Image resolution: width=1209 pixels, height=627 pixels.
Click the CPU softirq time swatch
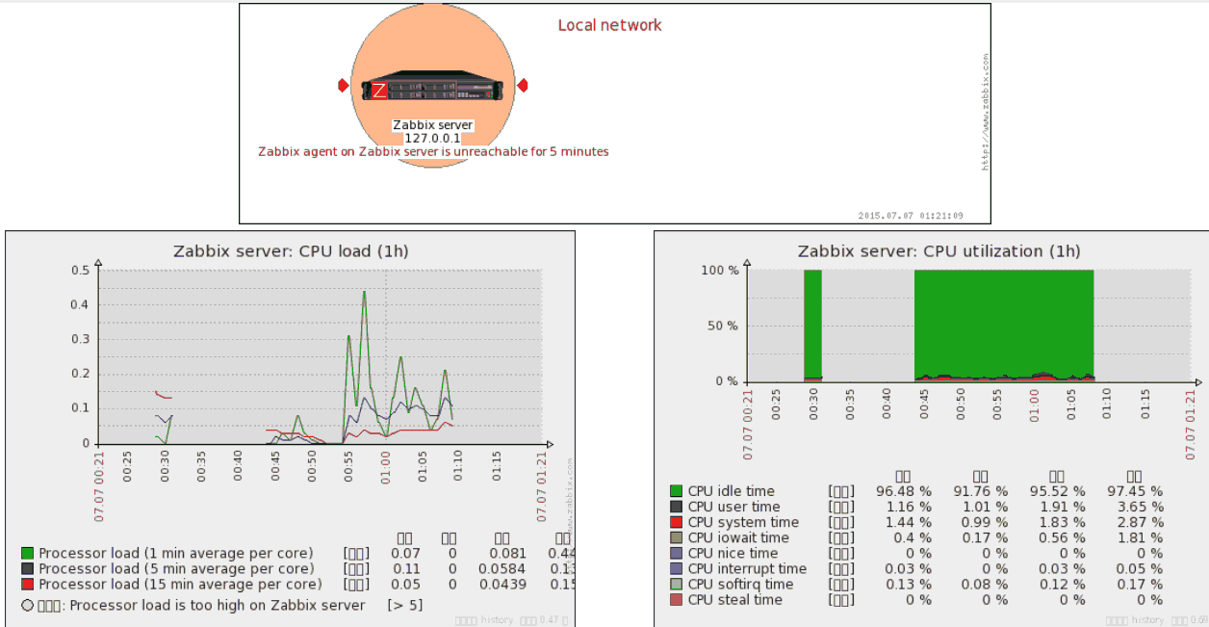[676, 585]
